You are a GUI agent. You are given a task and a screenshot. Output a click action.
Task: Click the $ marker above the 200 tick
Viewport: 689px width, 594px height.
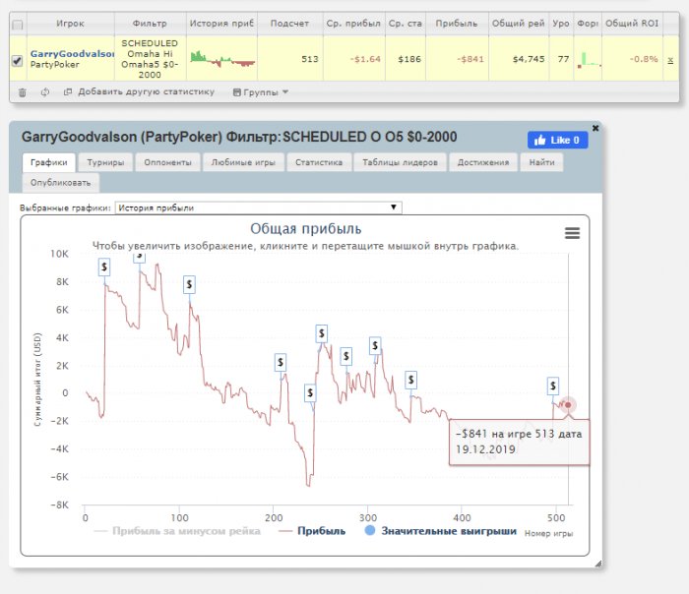[281, 363]
